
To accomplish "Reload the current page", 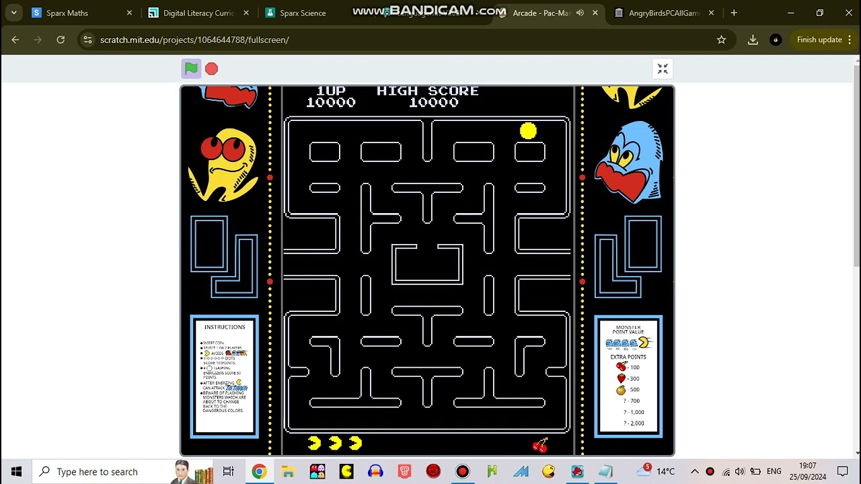I will click(x=61, y=40).
